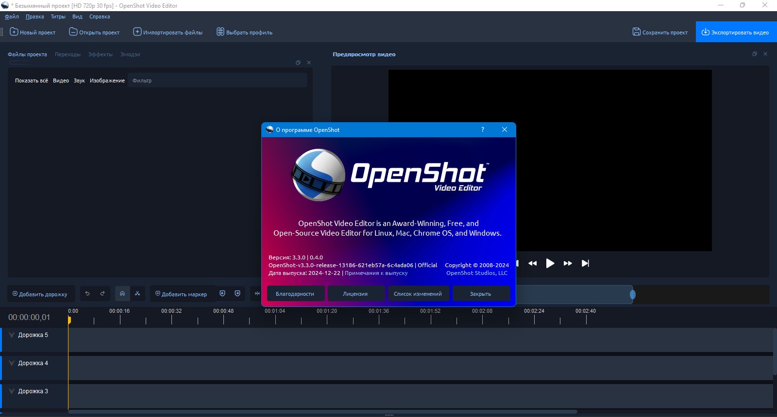
Task: Click the toolbar drag handle at left
Action: (x=2, y=32)
